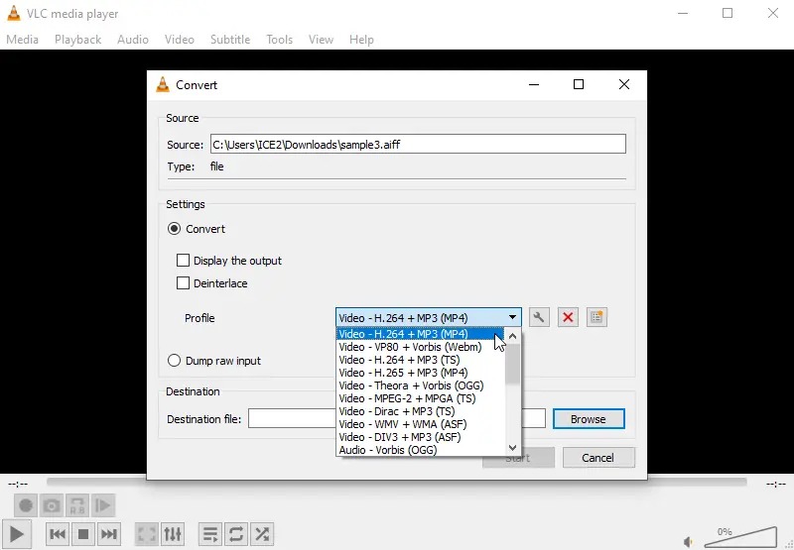
Task: Select Dump raw input option
Action: pos(174,361)
